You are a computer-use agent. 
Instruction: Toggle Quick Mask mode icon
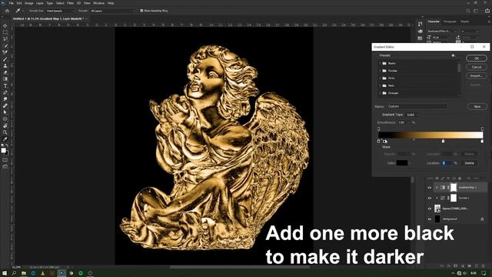pyautogui.click(x=5, y=160)
